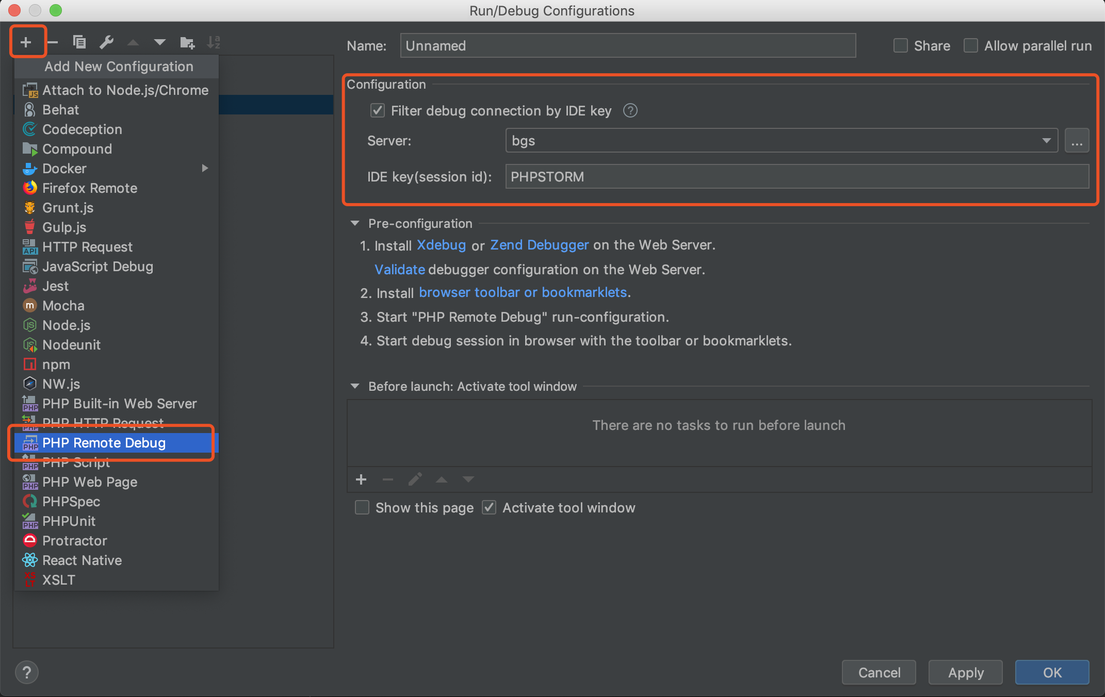Open the Server dropdown showing bgs

(x=781, y=141)
